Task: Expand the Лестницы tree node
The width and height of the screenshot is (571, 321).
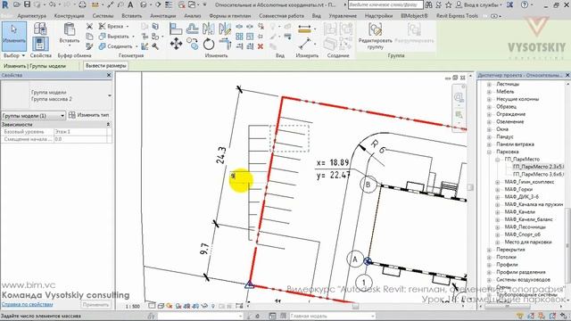Action: pos(490,84)
